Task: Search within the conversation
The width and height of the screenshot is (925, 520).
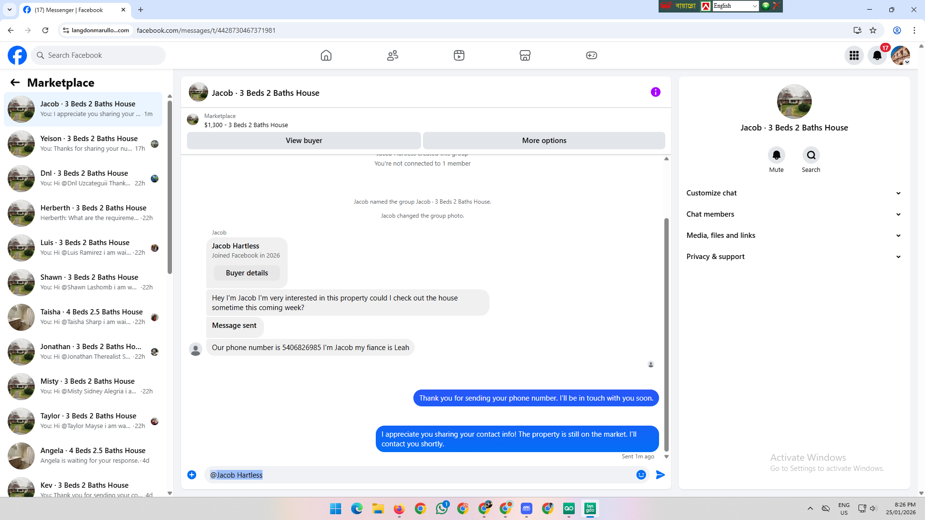Action: tap(811, 155)
